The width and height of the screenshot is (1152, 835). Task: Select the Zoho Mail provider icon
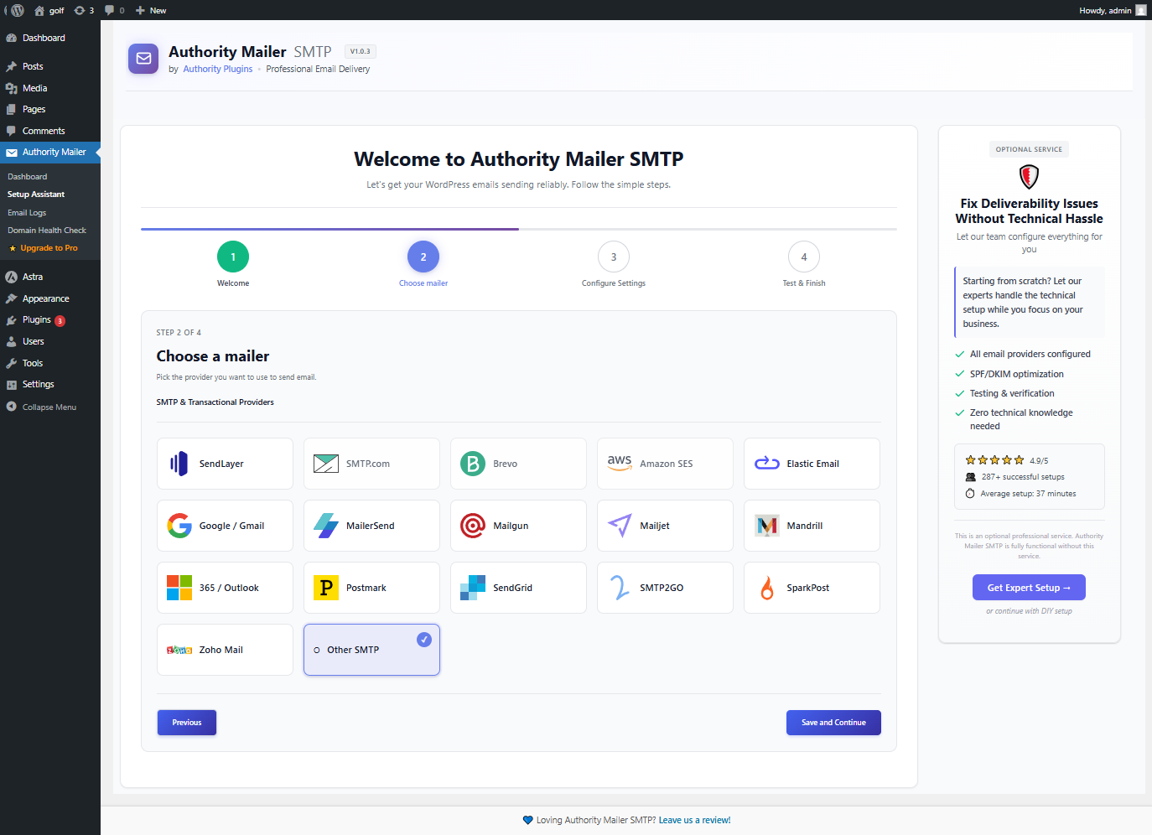coord(179,649)
